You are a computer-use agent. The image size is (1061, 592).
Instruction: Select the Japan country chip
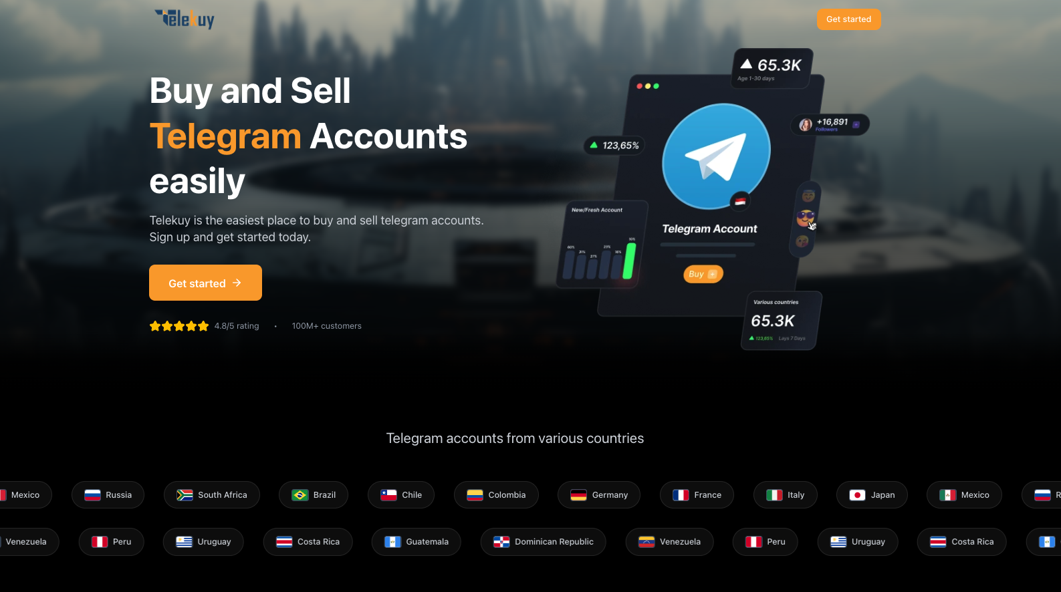(872, 495)
